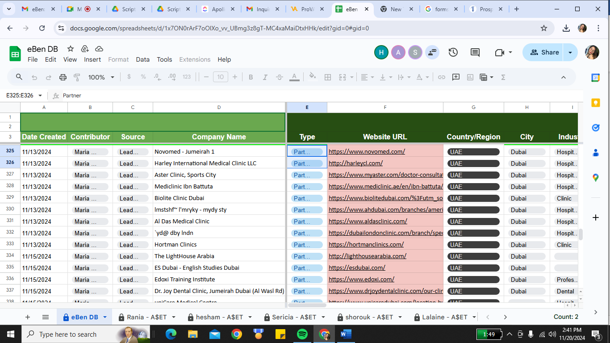Insert a chart from the toolbar
The image size is (610, 343).
pos(470,77)
